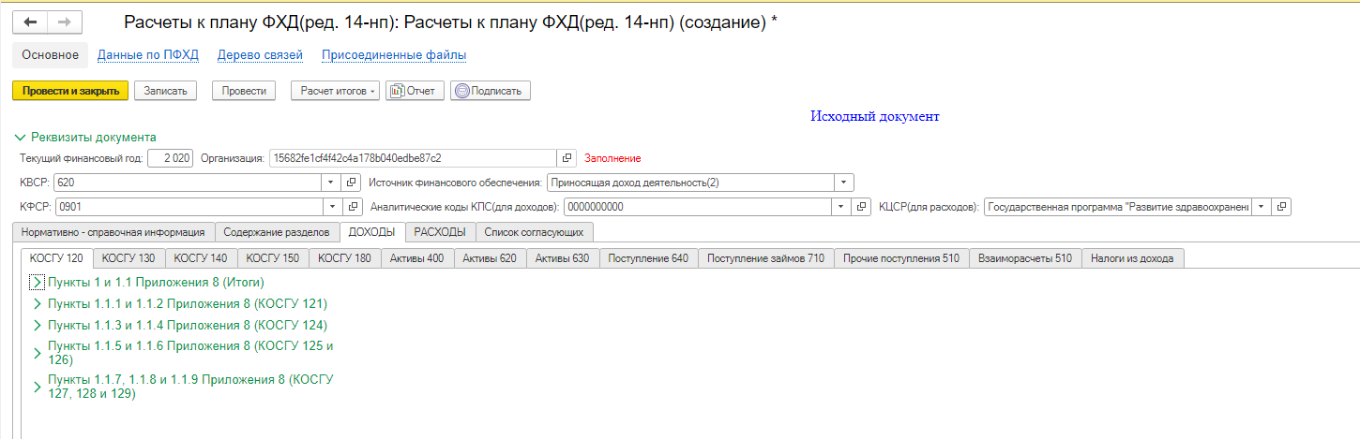This screenshot has height=439, width=1360.
Task: Select the РАСХОДЫ tab
Action: point(440,232)
